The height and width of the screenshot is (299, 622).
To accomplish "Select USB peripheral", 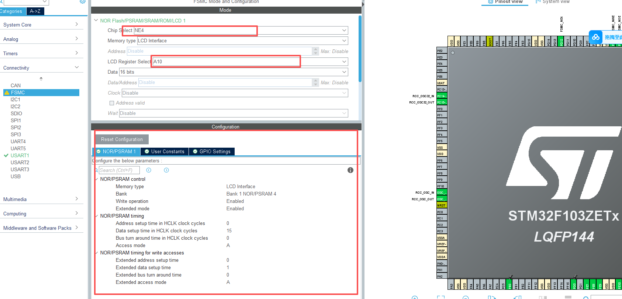I will (15, 176).
